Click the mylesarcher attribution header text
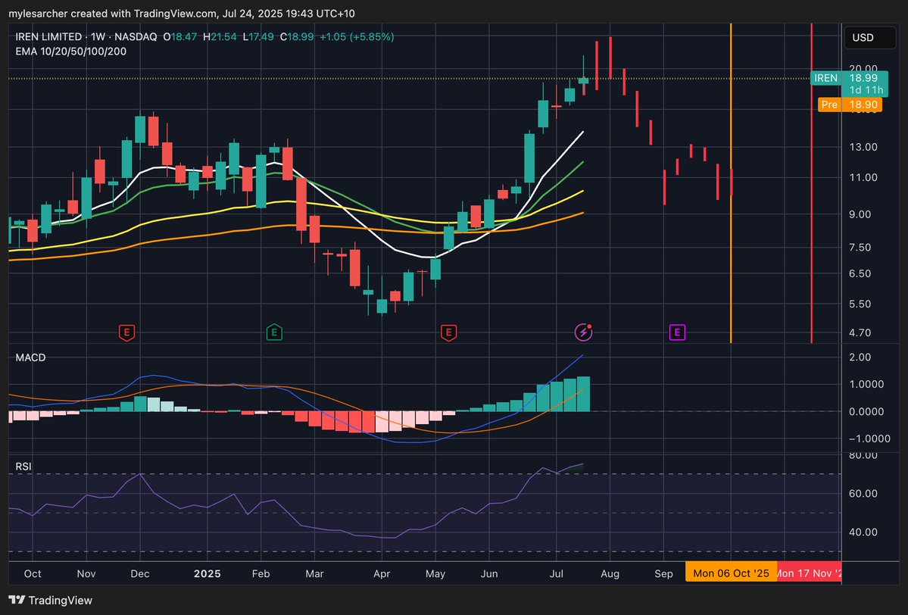The height and width of the screenshot is (615, 908). pos(181,14)
